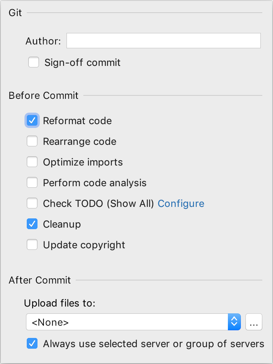The width and height of the screenshot is (273, 364).
Task: Enable the Sign-off commit checkbox
Action: click(x=33, y=62)
